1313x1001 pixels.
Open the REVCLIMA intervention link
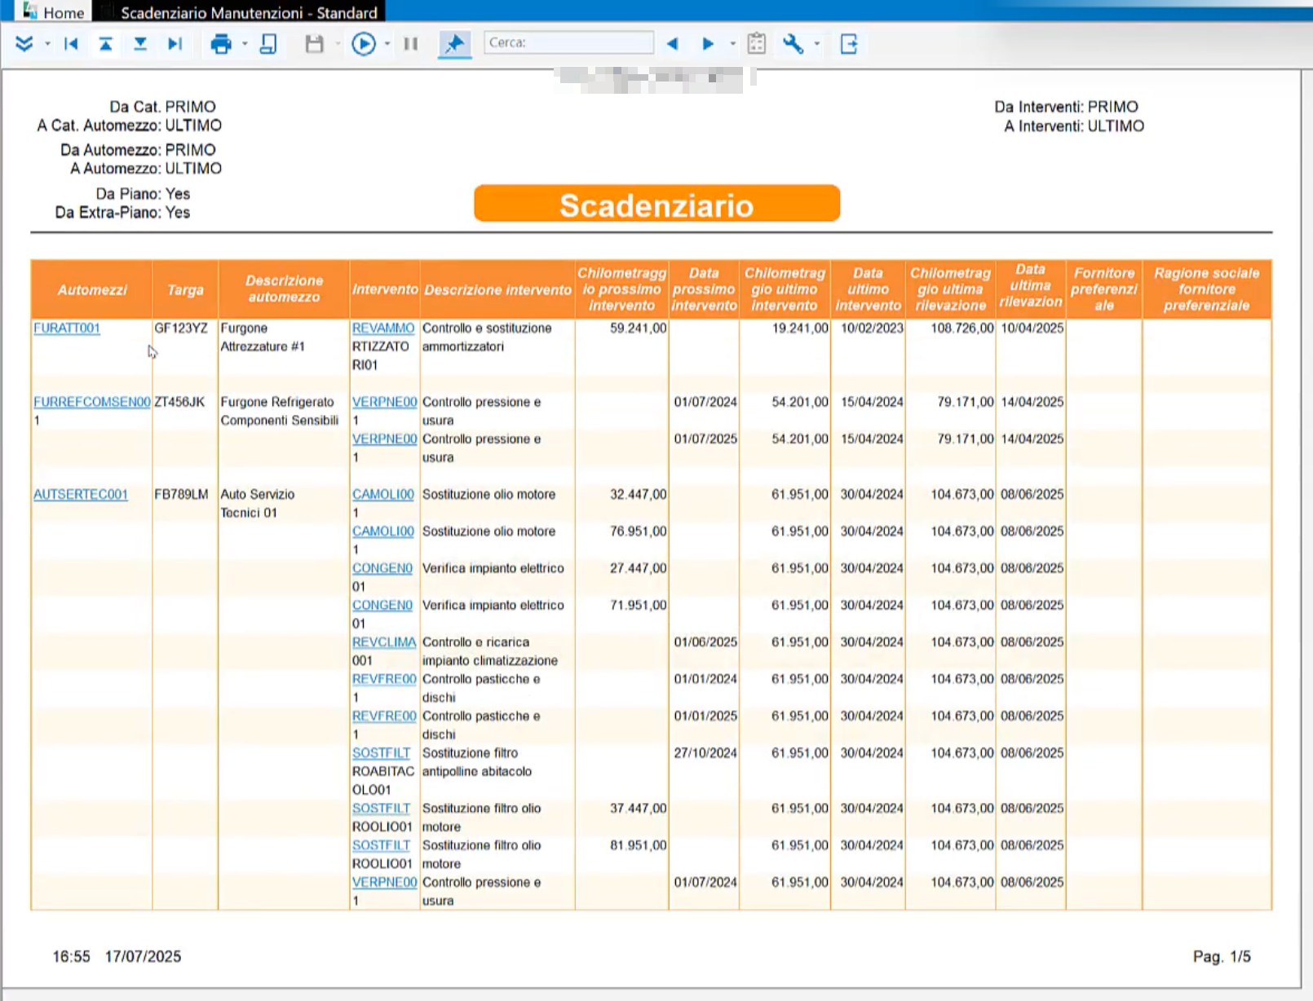384,642
